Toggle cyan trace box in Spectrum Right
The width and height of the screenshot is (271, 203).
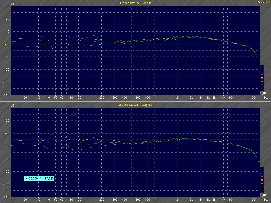click(262, 172)
